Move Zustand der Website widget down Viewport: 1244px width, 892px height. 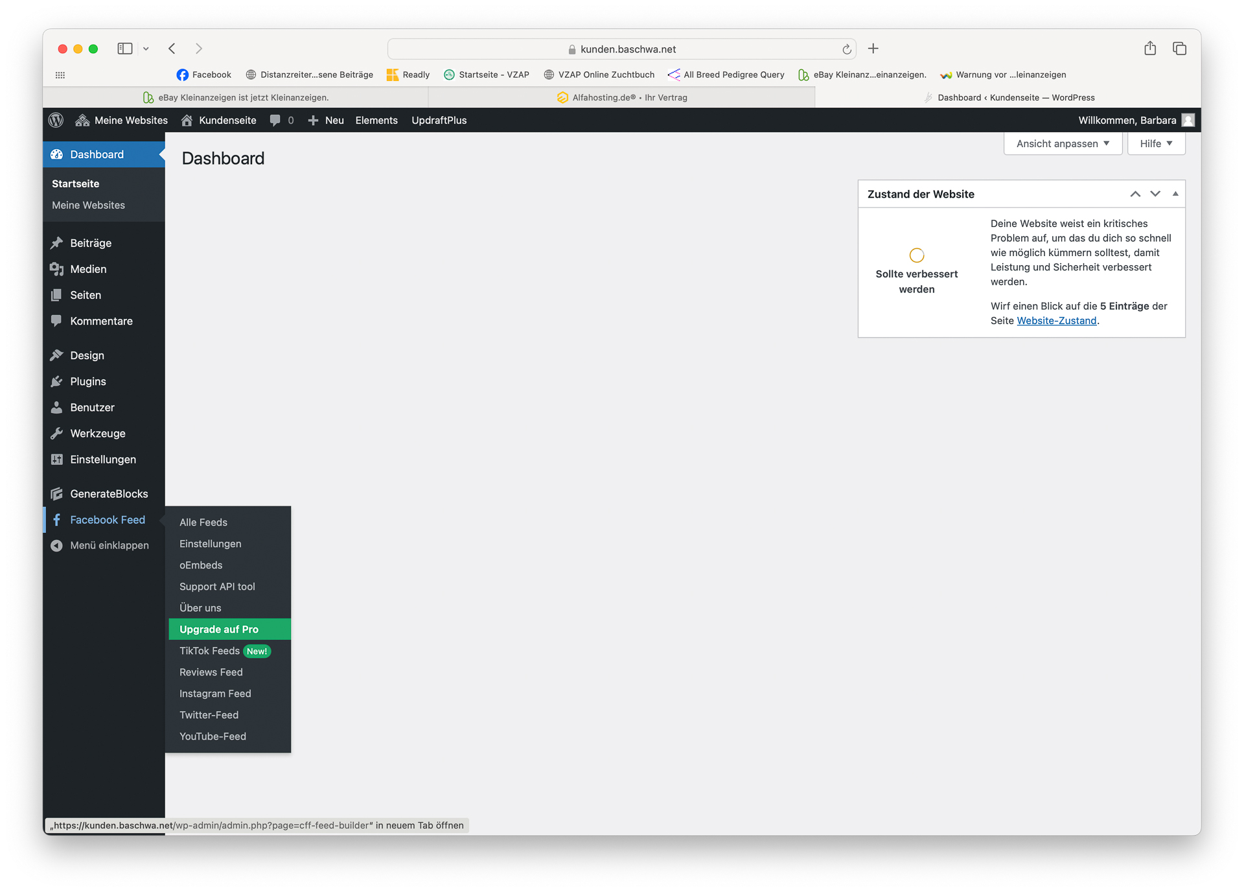1155,194
